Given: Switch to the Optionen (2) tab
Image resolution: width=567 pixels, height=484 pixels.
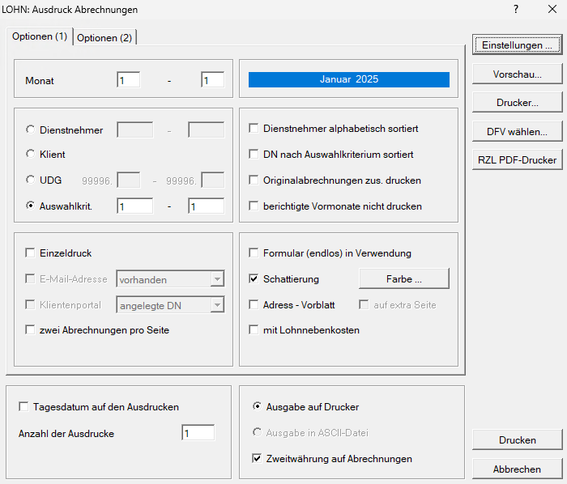Looking at the screenshot, I should tap(104, 38).
